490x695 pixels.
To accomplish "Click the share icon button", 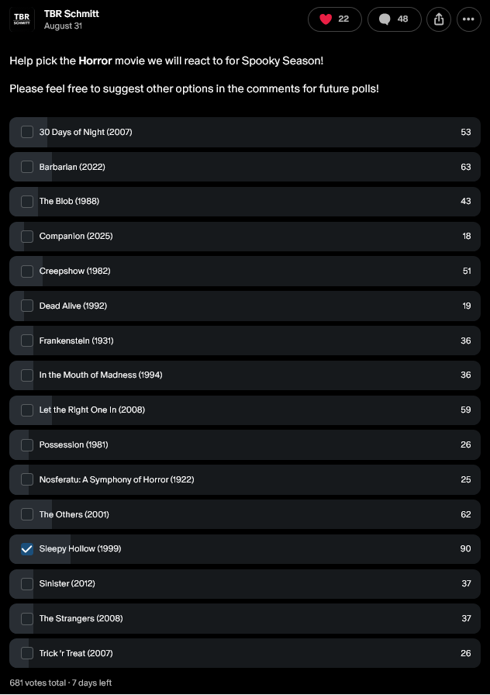I will [439, 19].
